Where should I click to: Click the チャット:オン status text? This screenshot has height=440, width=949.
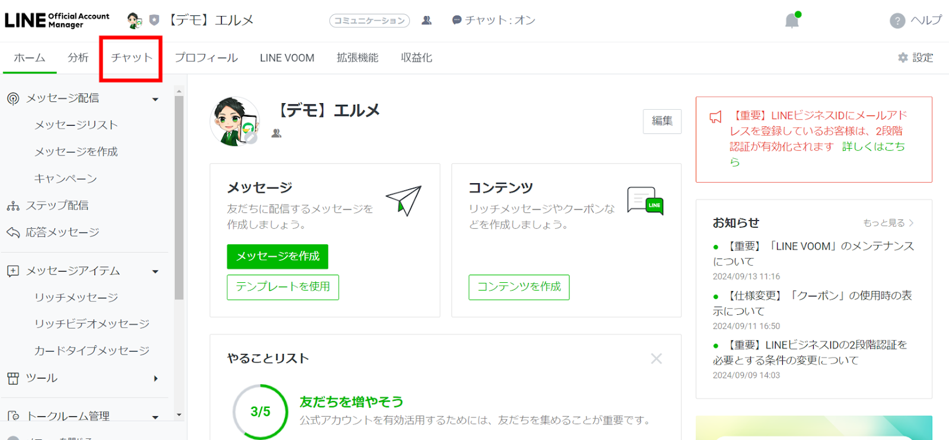tap(500, 20)
